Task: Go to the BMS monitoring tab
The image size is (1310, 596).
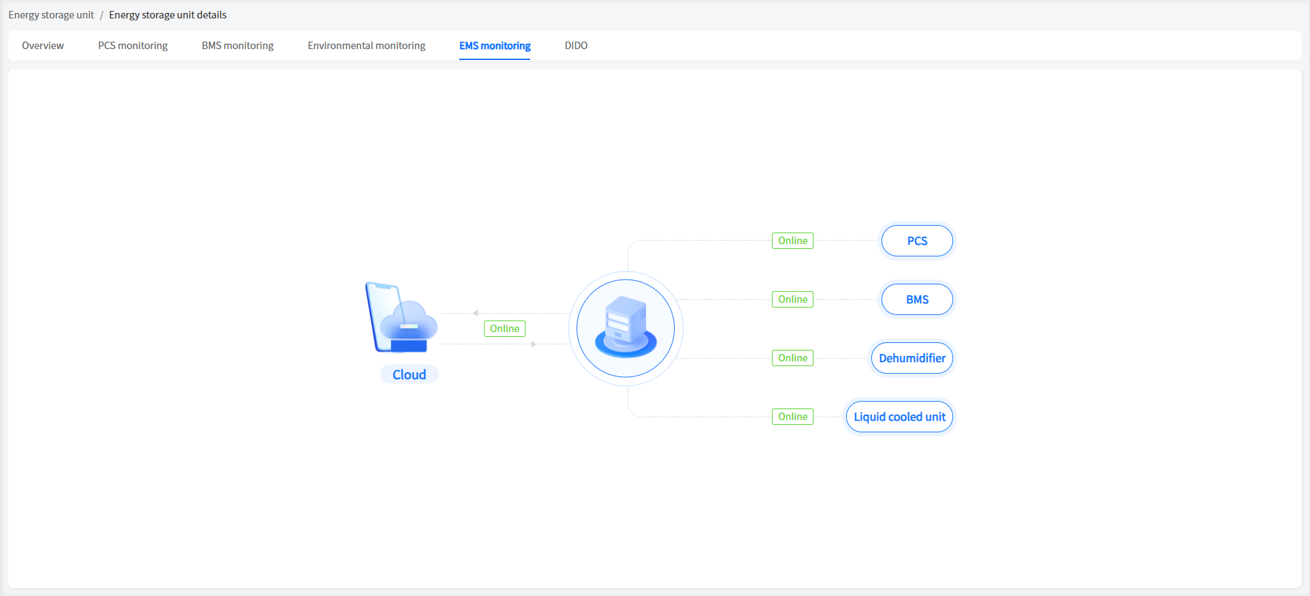Action: click(237, 46)
